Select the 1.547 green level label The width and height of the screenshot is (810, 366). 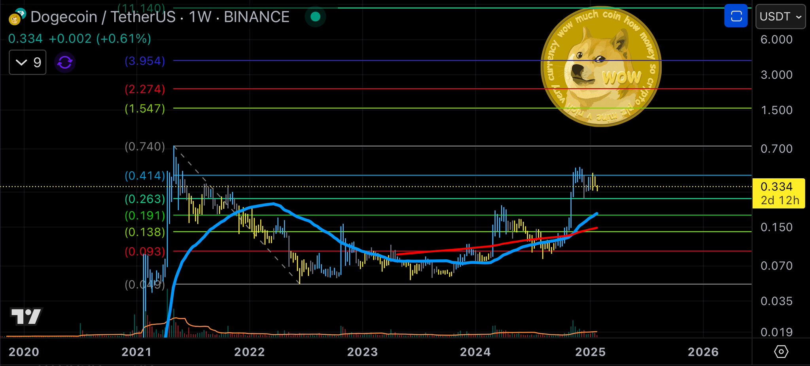pyautogui.click(x=145, y=108)
